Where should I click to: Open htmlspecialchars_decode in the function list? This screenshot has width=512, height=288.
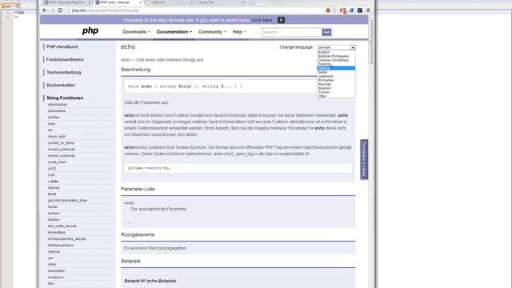67,239
